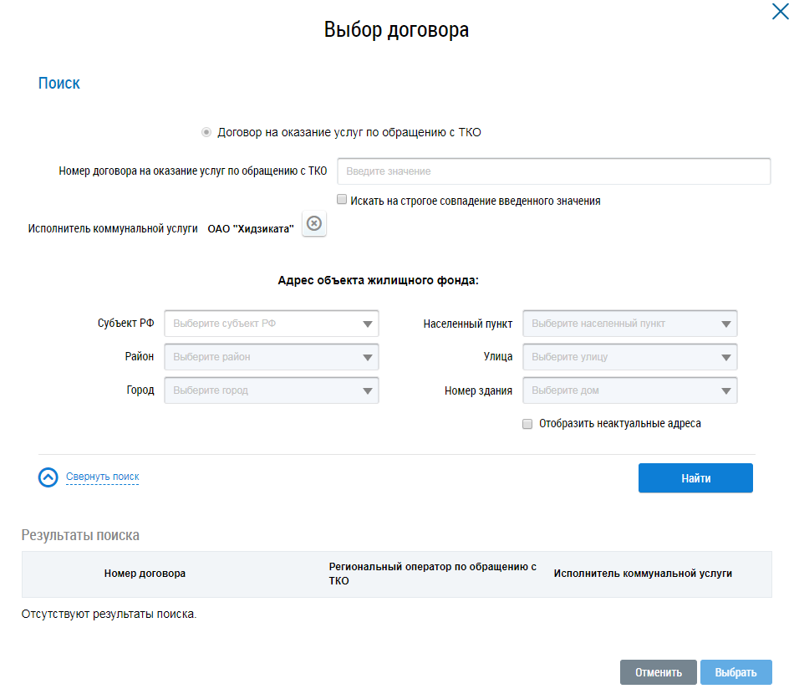Focus the contract number input field

click(x=553, y=171)
